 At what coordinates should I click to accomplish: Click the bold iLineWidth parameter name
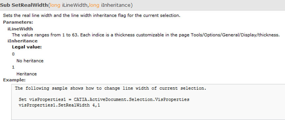(x=20, y=29)
